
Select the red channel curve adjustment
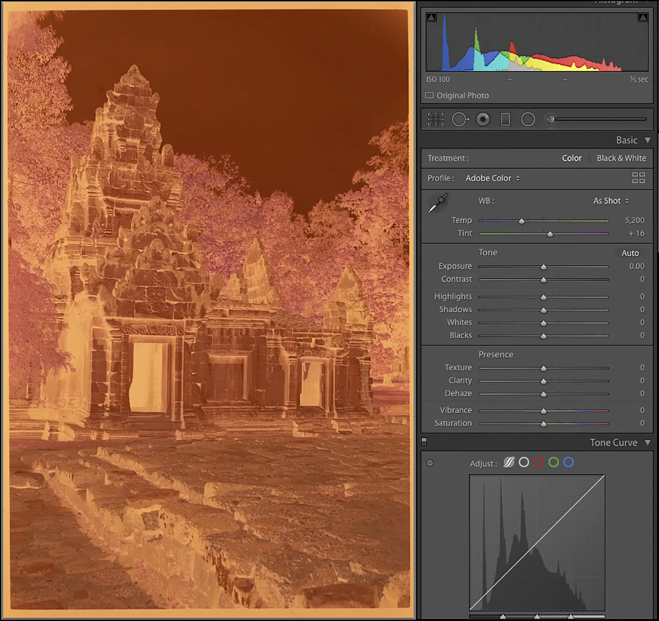tap(539, 462)
